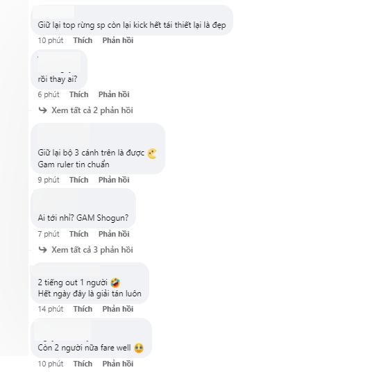This screenshot has width=386, height=372.
Task: Reply to the 'rồi thay ai?' comment
Action: click(114, 94)
